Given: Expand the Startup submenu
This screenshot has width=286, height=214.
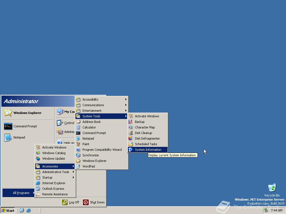Looking at the screenshot, I should pyautogui.click(x=55, y=177).
